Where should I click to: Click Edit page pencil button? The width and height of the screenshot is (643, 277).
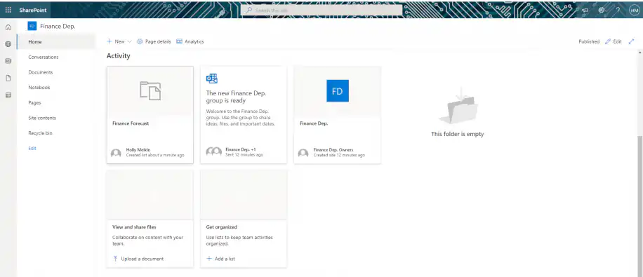click(x=614, y=41)
